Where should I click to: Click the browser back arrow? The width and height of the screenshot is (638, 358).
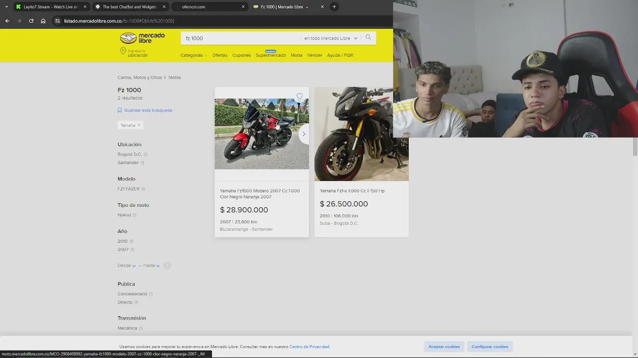[x=7, y=21]
